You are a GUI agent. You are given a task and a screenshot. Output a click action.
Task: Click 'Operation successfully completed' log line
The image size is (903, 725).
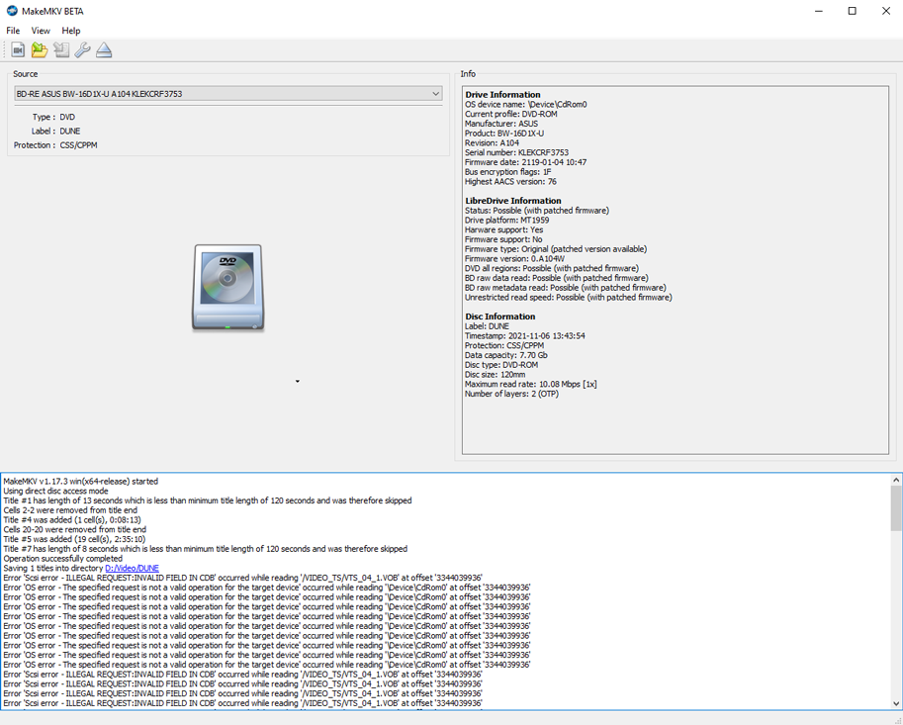(x=62, y=558)
